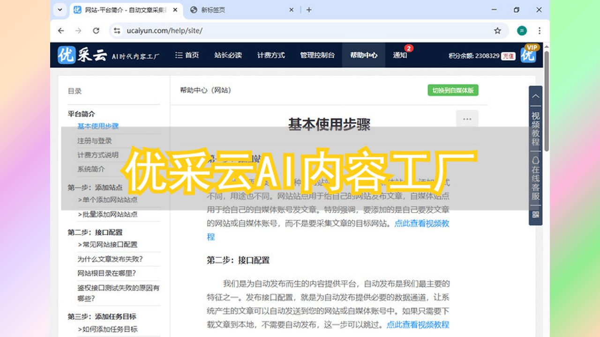Open the tab search dropdown arrow
Screen dimensions: 600x337
point(60,10)
